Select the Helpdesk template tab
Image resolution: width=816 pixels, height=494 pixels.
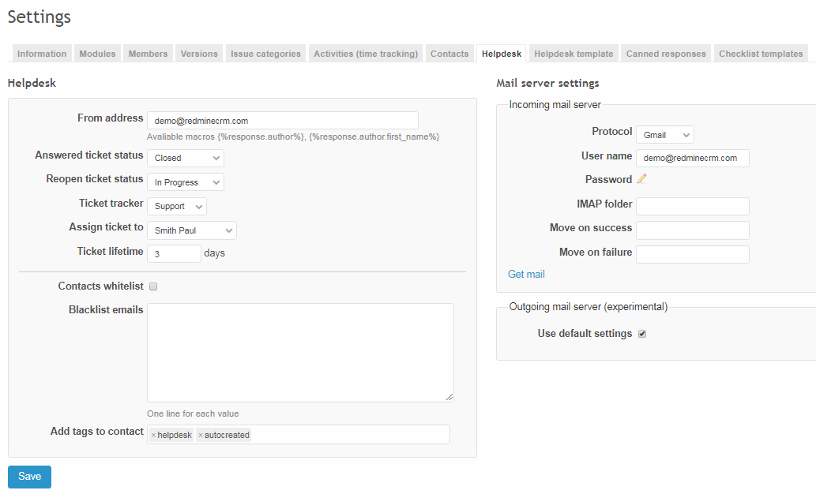coord(573,53)
